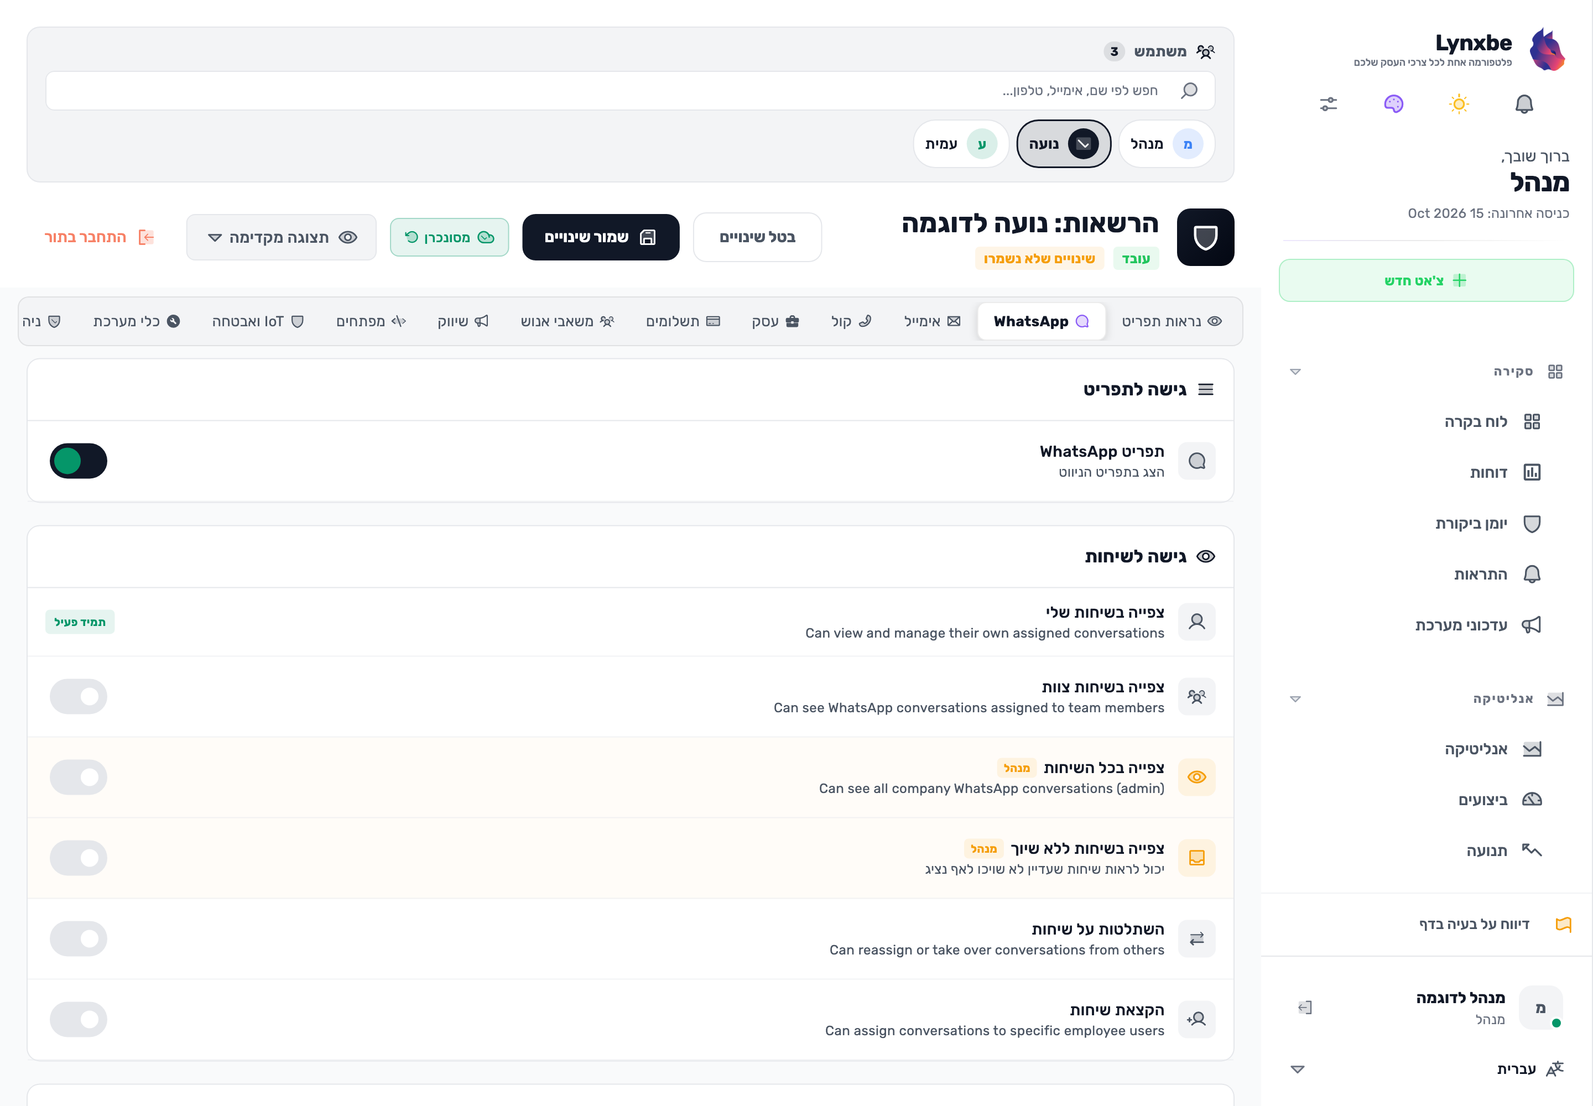
Task: Enable the צפייה בשיחות ללא שיוך toggle
Action: pos(79,858)
